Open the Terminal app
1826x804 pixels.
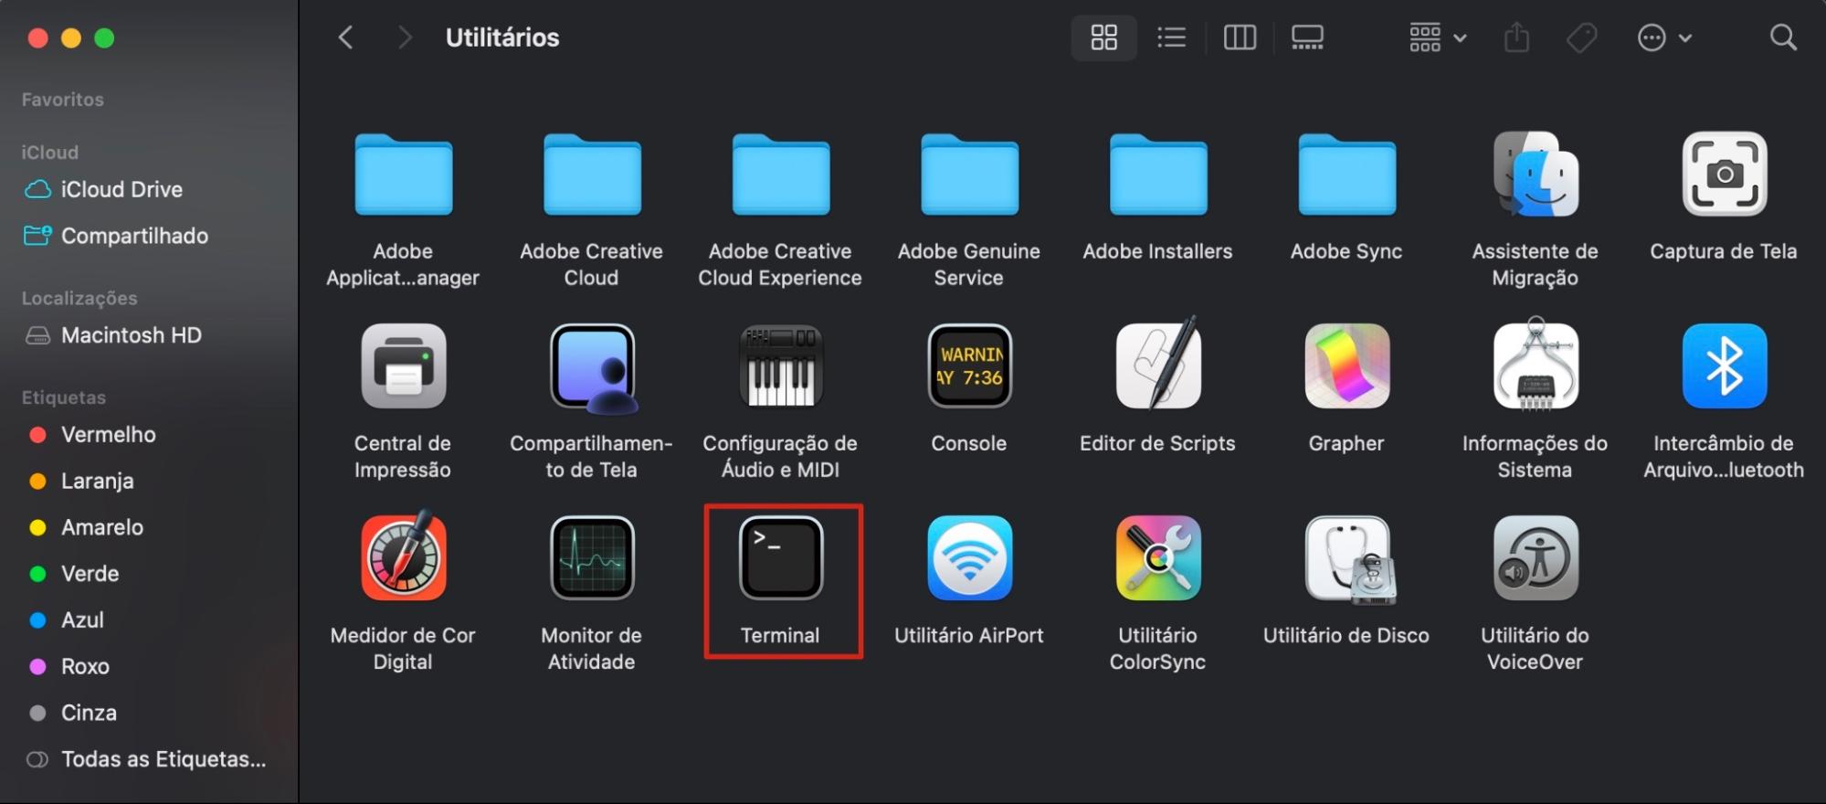[x=781, y=558]
